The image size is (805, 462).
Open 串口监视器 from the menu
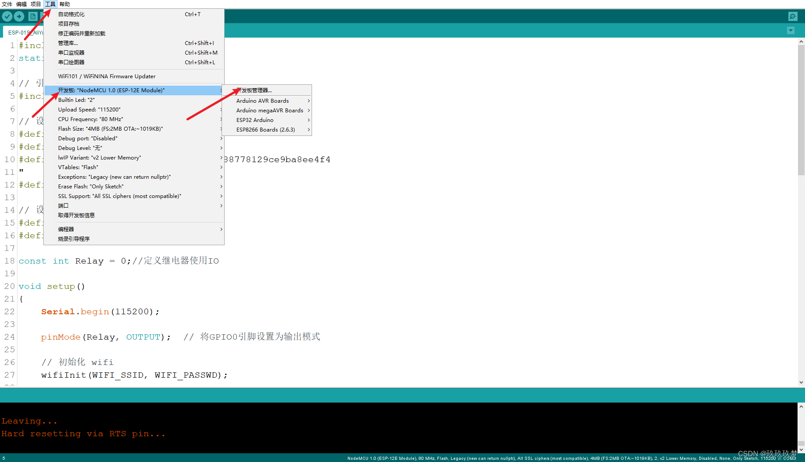[134, 53]
